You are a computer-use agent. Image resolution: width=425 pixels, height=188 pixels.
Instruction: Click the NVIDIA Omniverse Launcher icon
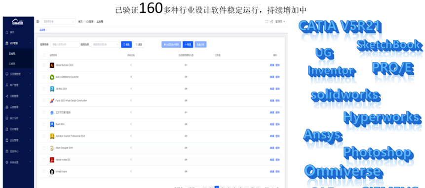tap(52, 77)
